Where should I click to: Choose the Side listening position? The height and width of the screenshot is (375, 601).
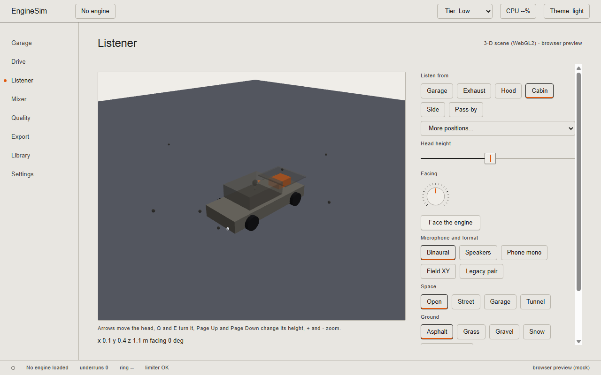click(x=433, y=110)
